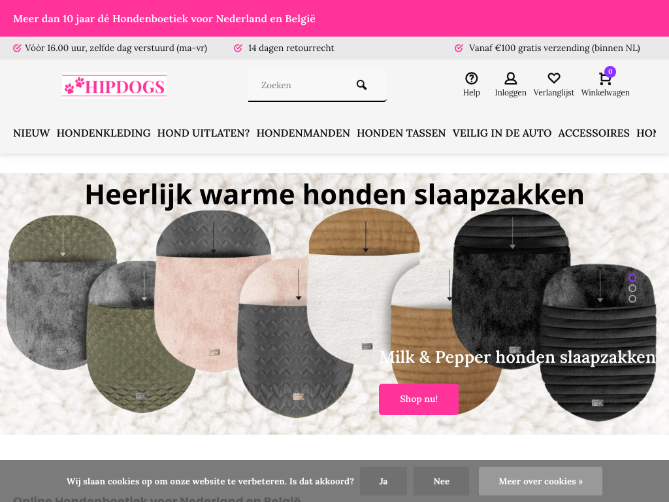Select the second slider indicator dot
Image resolution: width=669 pixels, height=502 pixels.
pyautogui.click(x=632, y=288)
